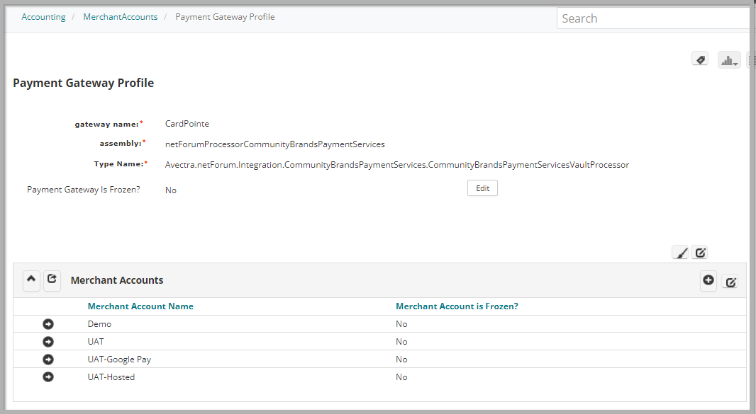Collapse the Merchant Accounts panel
756x414 pixels.
pos(31,280)
